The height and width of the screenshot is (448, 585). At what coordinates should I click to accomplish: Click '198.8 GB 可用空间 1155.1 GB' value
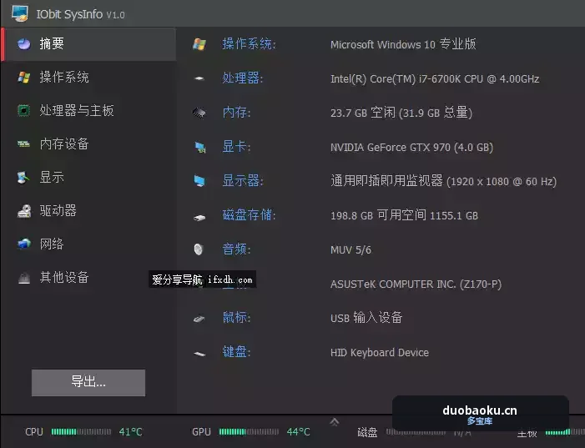pyautogui.click(x=404, y=215)
